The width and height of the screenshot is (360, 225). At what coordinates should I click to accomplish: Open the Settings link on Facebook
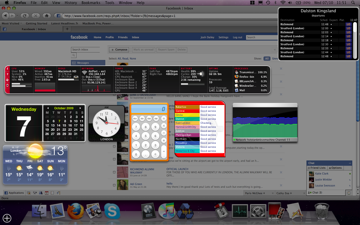tap(223, 37)
